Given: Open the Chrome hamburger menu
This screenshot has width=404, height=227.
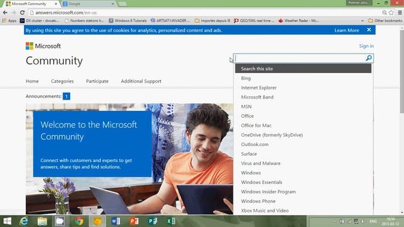Looking at the screenshot, I should click(x=400, y=13).
